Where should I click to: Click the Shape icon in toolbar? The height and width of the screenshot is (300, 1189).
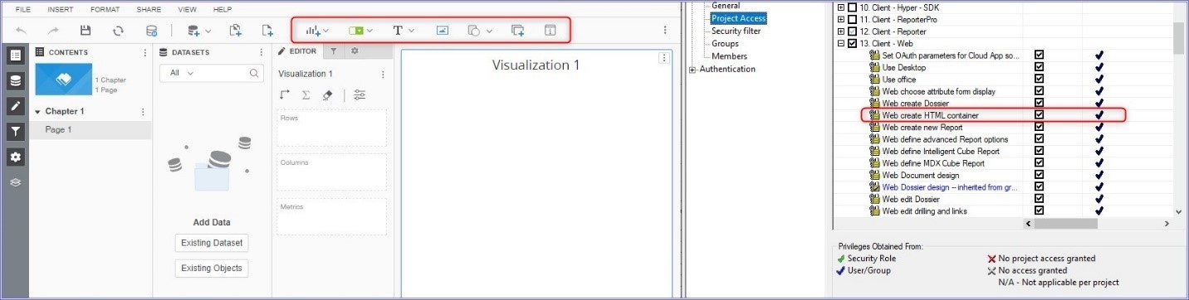474,30
